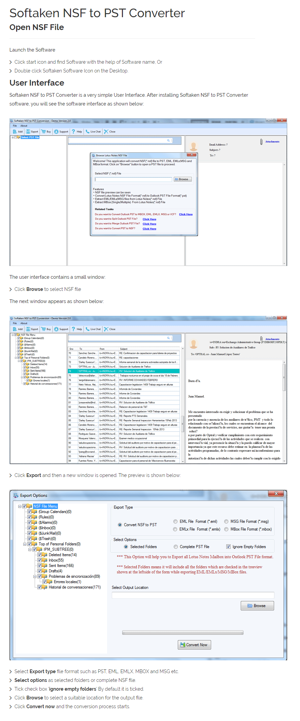
Task: Select the MSG File Format radio button
Action: point(226,521)
